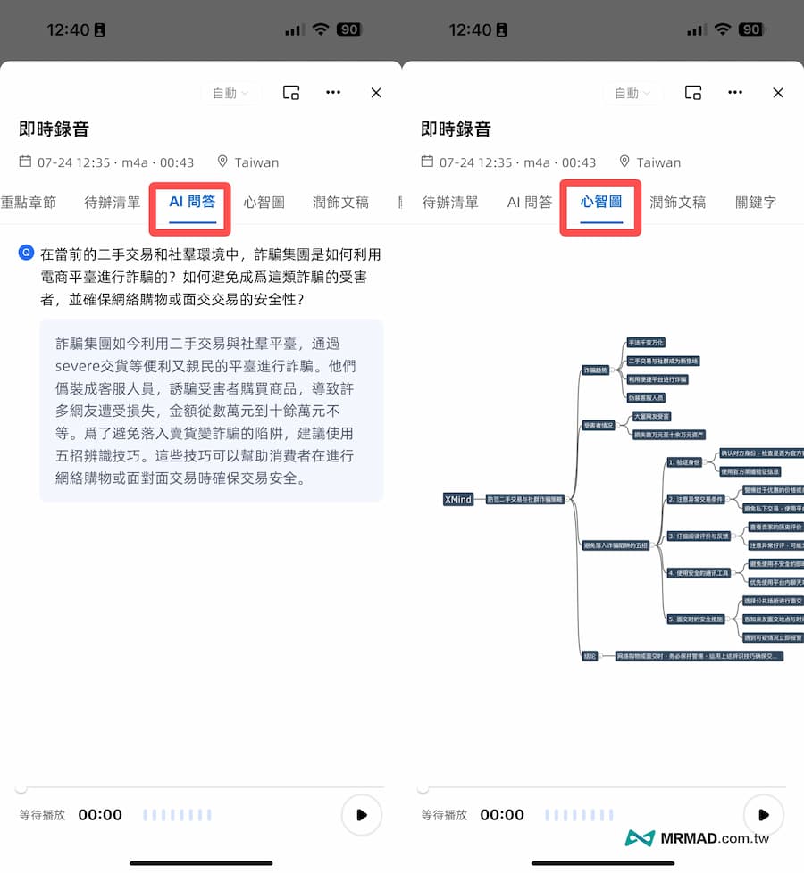Open 關鍵字 tab on right screen

[756, 203]
